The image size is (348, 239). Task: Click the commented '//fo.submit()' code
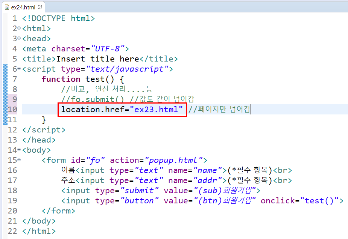93,99
